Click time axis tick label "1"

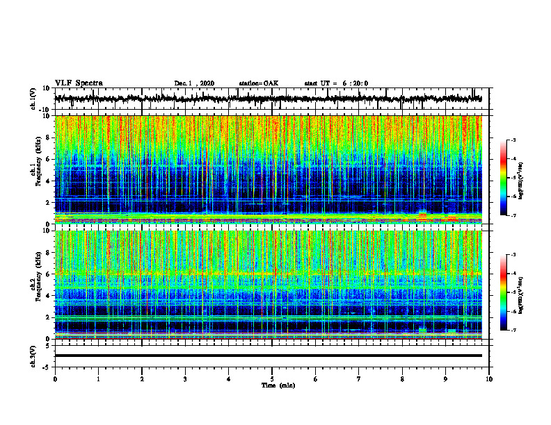98,379
